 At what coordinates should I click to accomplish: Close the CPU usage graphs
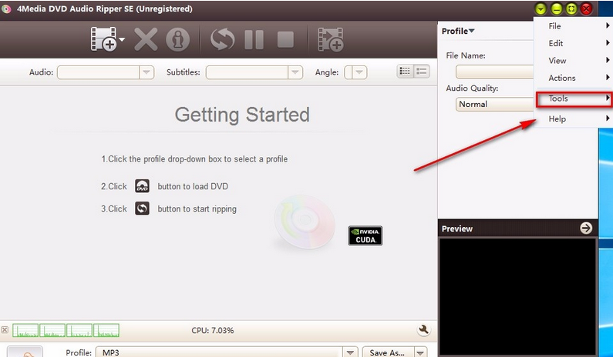[5, 330]
